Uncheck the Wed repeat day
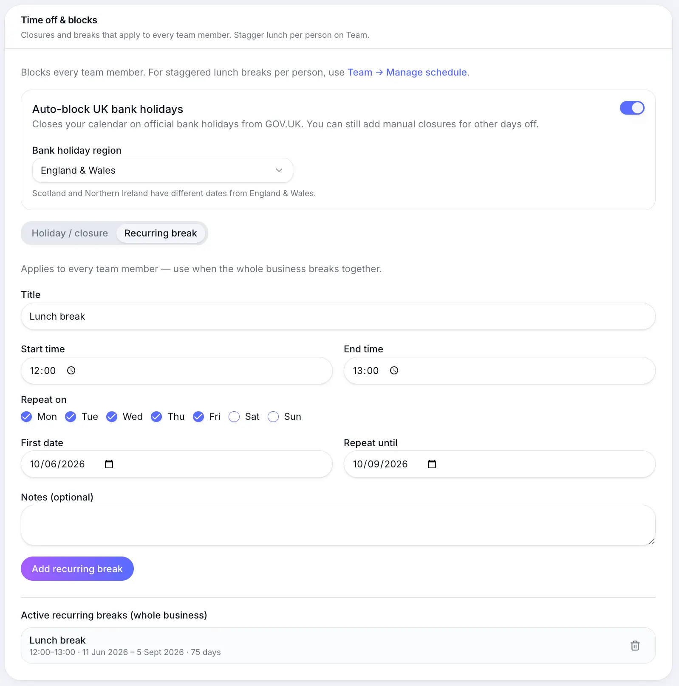 click(x=112, y=416)
